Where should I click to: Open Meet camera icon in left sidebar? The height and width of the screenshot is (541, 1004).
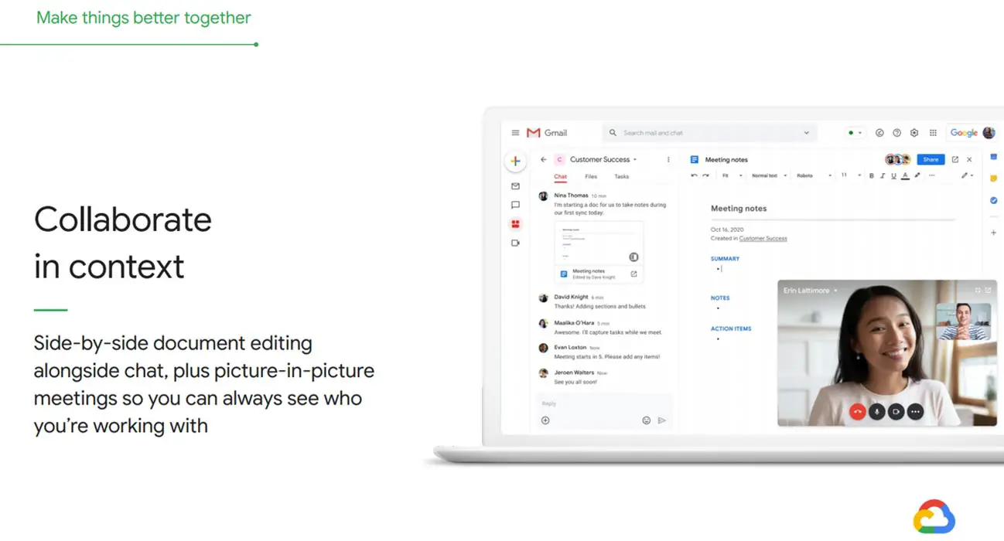[515, 243]
